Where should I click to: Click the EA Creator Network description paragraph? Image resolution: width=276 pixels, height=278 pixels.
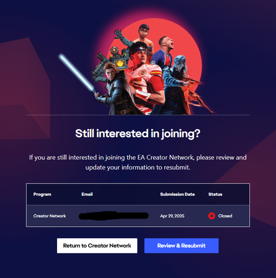[138, 162]
